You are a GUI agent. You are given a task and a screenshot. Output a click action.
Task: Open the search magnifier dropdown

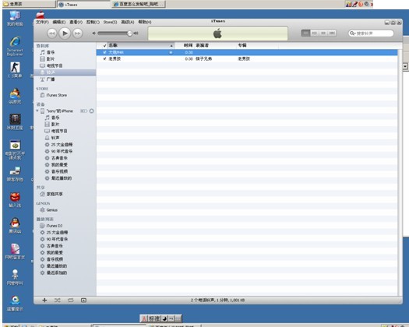pos(353,33)
